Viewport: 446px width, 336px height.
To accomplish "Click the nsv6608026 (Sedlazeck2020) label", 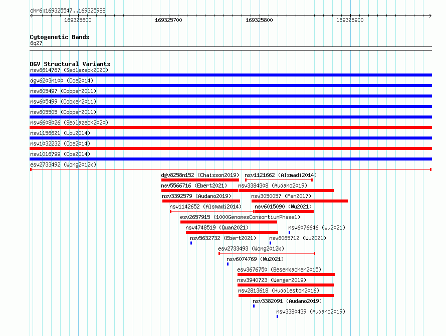I will point(69,122).
